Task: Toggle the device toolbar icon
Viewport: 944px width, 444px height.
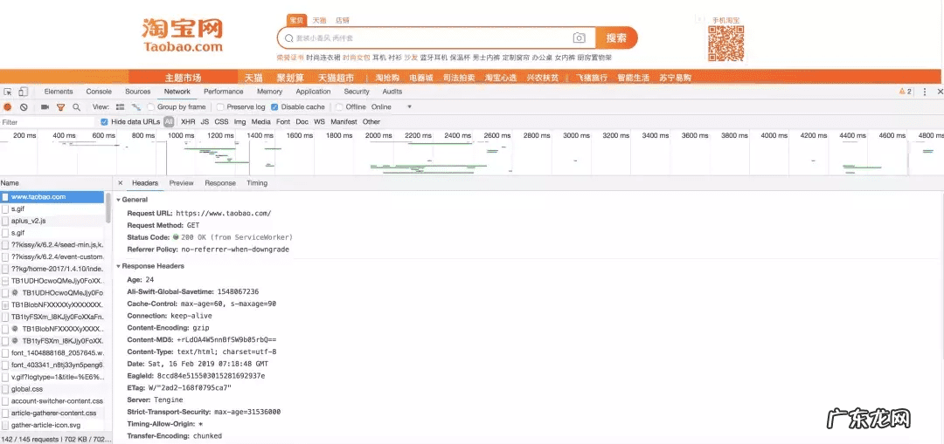Action: (x=24, y=92)
